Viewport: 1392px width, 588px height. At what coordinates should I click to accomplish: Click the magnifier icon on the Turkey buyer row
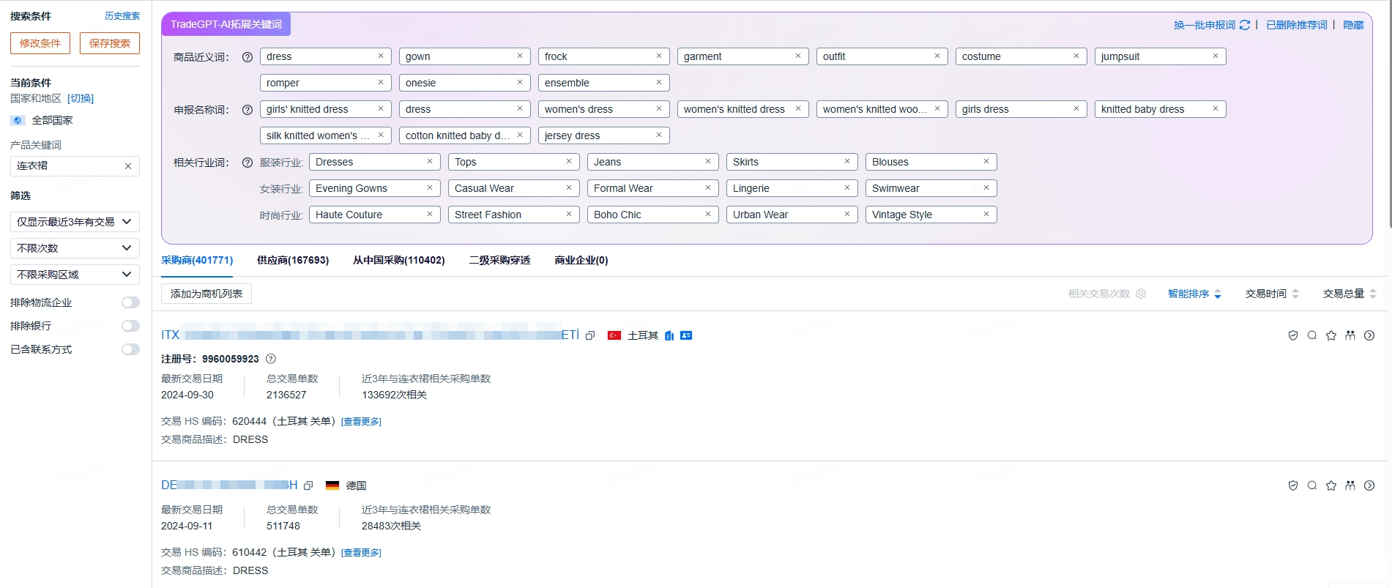(1312, 335)
